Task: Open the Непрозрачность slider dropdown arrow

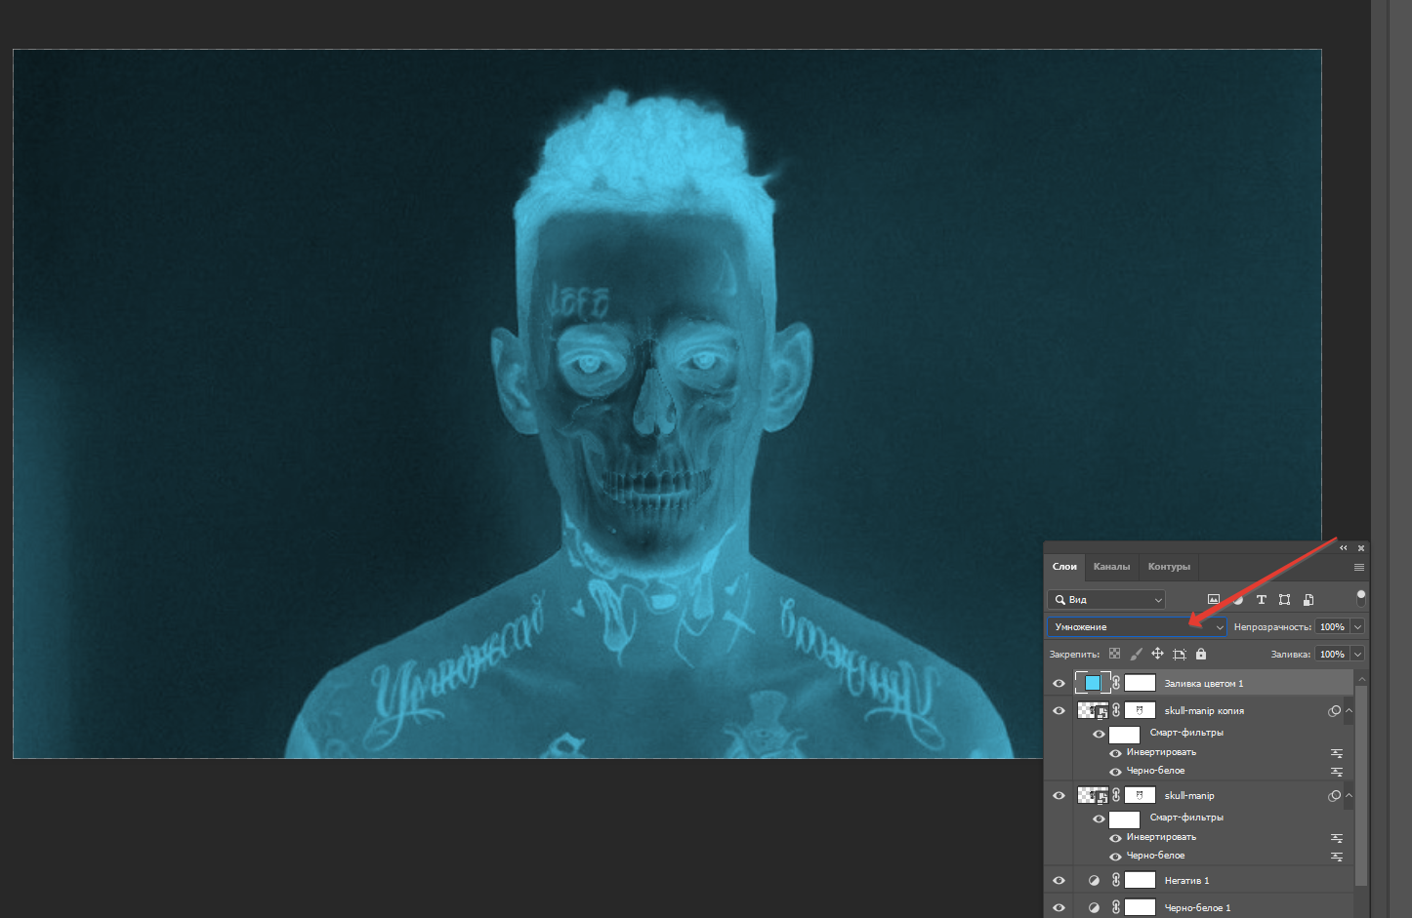Action: pyautogui.click(x=1357, y=627)
